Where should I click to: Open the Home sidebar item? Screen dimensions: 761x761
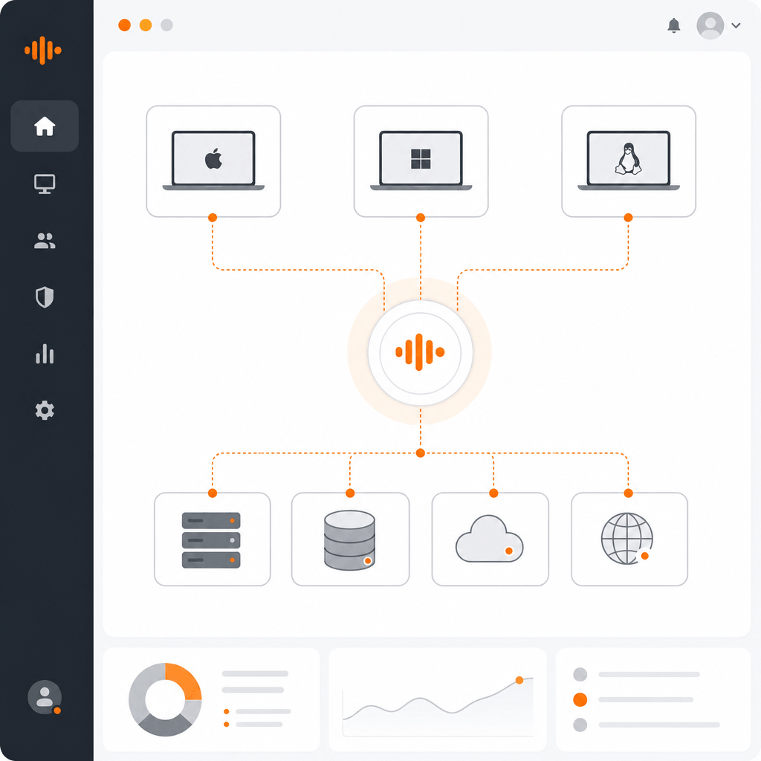click(45, 126)
